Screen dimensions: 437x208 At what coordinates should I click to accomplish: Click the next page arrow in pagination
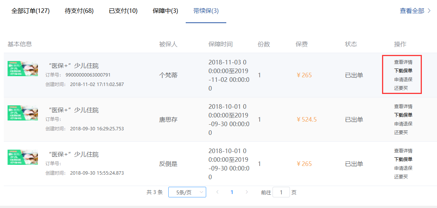pyautogui.click(x=247, y=192)
